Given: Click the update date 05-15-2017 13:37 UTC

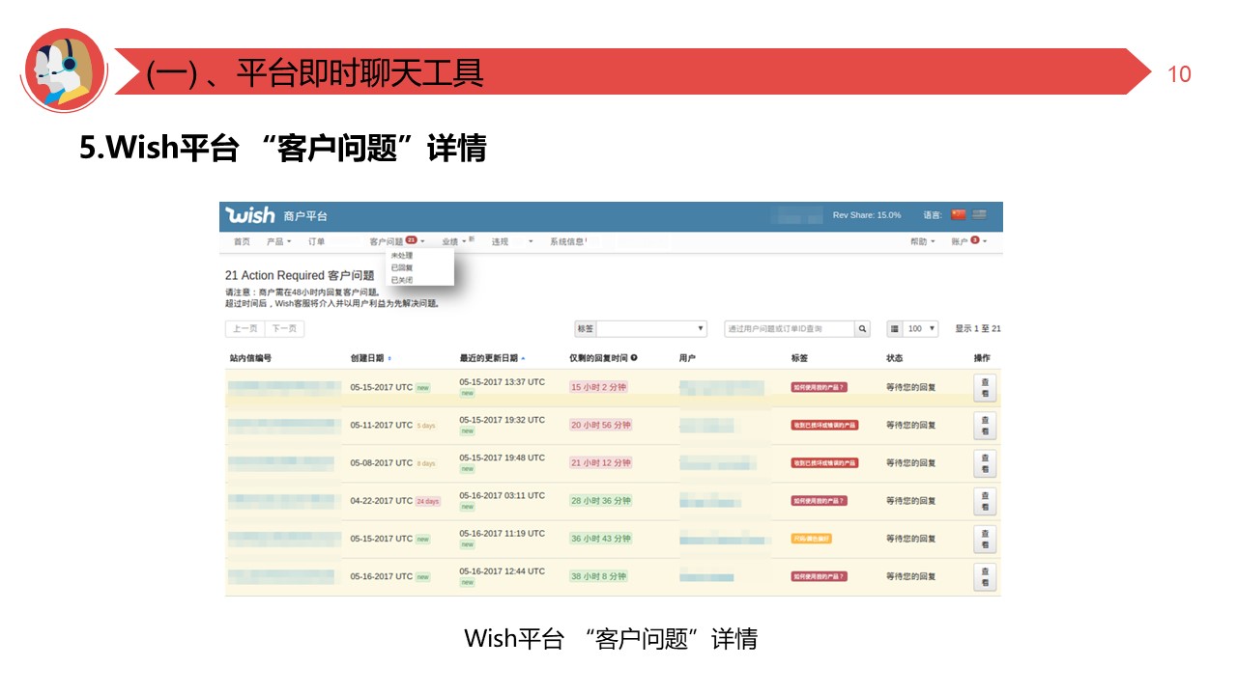Looking at the screenshot, I should [503, 382].
